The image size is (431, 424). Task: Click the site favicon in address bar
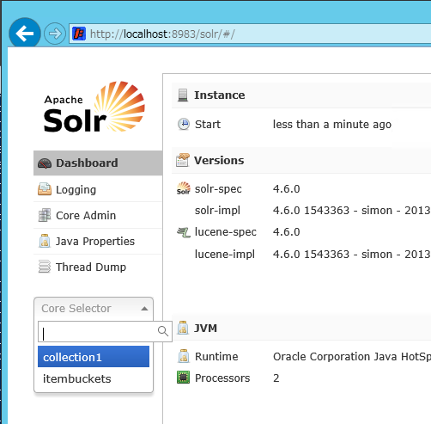click(79, 34)
